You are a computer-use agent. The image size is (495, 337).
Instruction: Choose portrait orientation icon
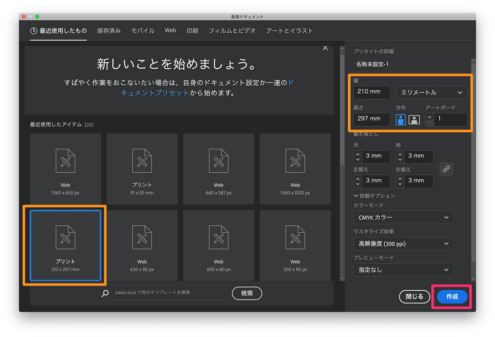point(401,120)
